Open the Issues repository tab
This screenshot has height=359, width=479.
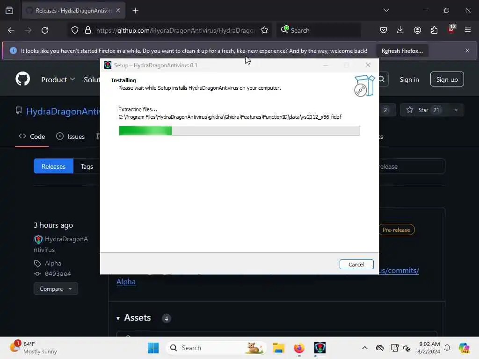(70, 136)
